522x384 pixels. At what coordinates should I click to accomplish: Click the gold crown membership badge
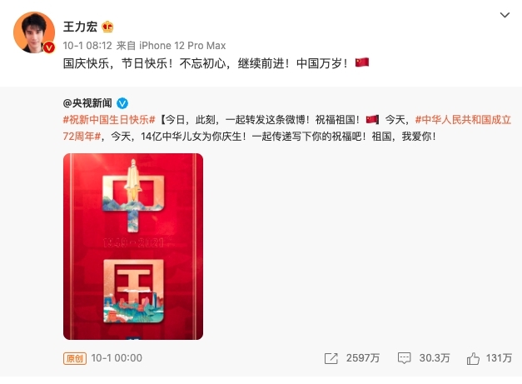pos(107,27)
